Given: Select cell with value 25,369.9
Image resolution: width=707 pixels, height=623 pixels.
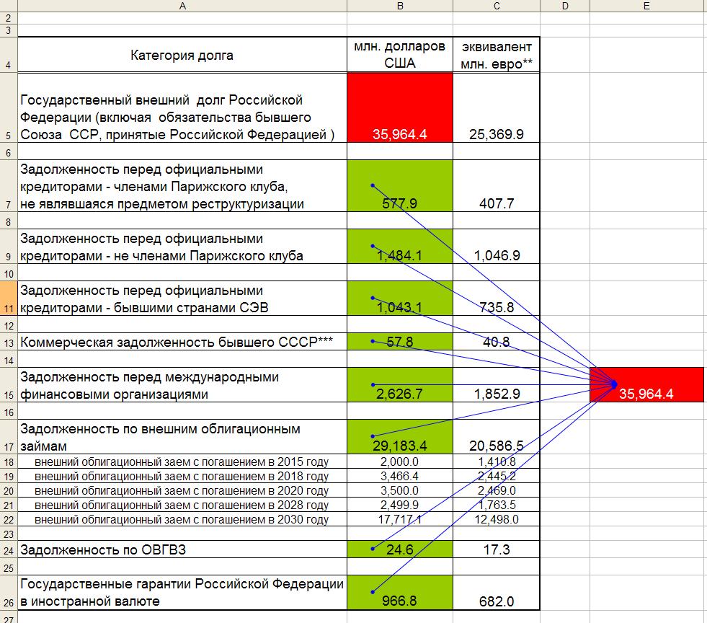Looking at the screenshot, I should coord(497,107).
